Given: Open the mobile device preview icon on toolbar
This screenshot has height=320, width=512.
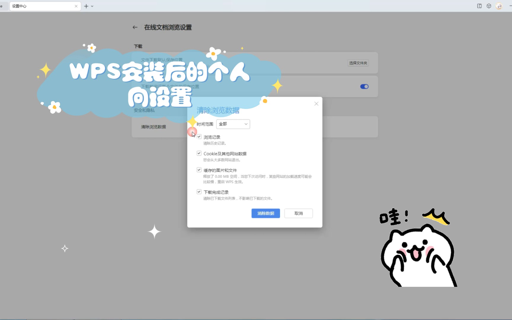Looking at the screenshot, I should click(x=479, y=6).
